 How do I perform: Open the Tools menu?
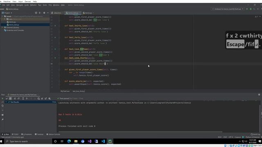click(x=45, y=5)
